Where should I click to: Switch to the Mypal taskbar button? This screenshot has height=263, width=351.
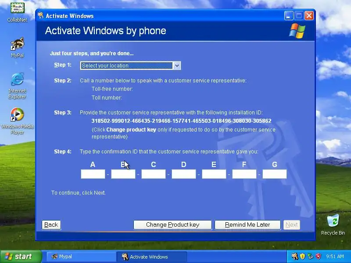tap(81, 256)
